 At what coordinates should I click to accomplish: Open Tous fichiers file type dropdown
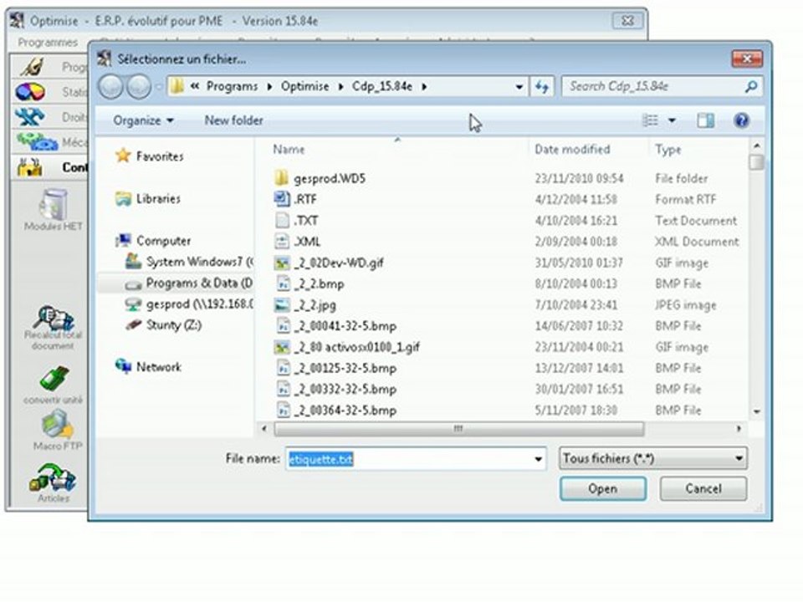[653, 458]
